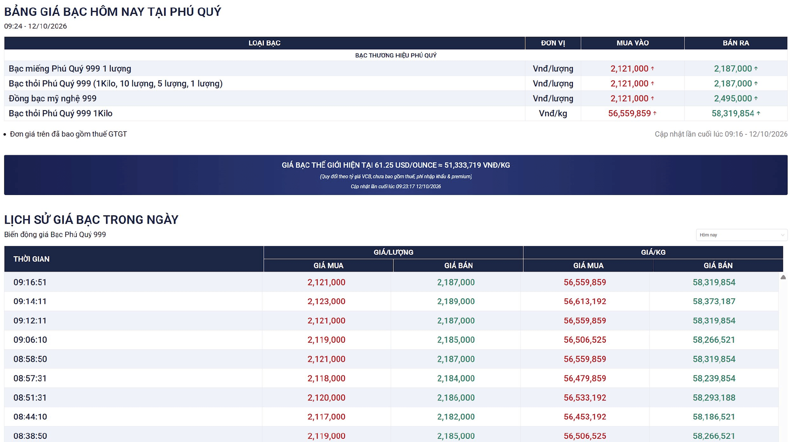Click the world silver price banner headline
The image size is (794, 442).
pos(396,165)
